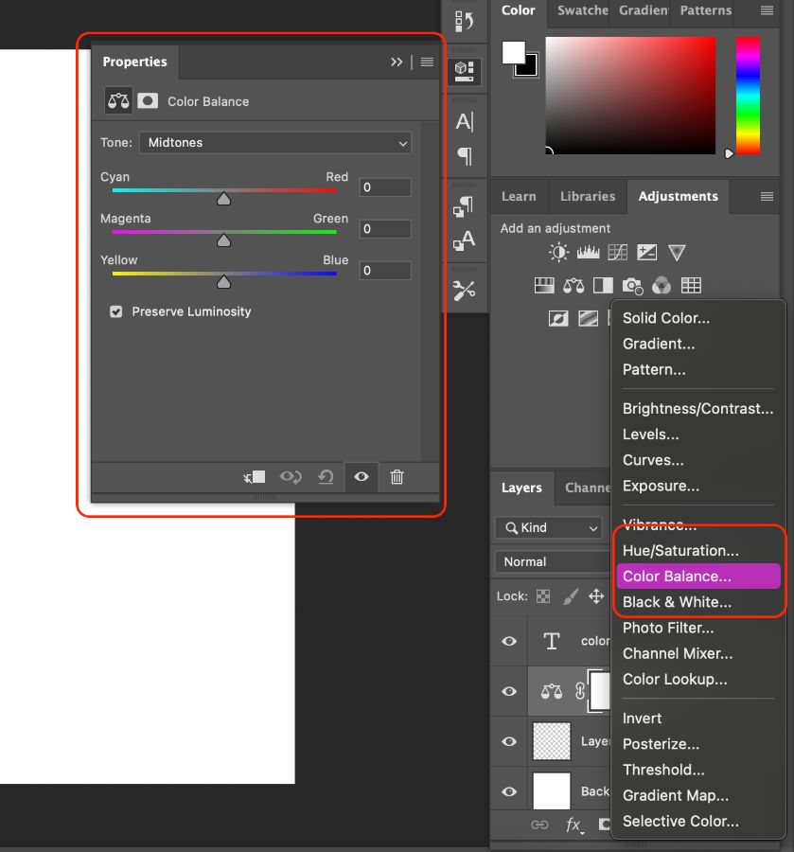Switch to the Swatches tab
This screenshot has height=852, width=794.
[x=583, y=10]
